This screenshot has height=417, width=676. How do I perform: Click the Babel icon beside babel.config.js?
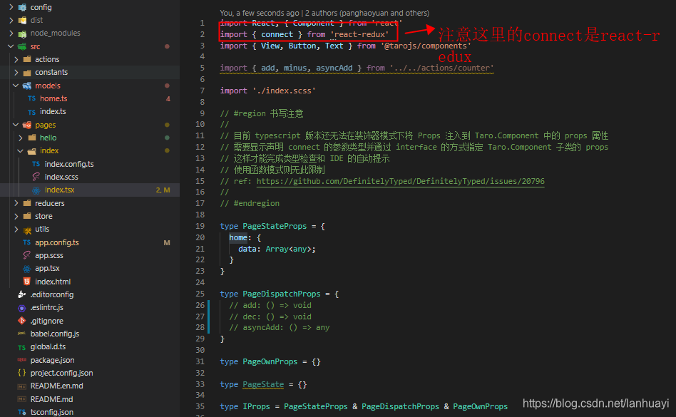[21, 334]
